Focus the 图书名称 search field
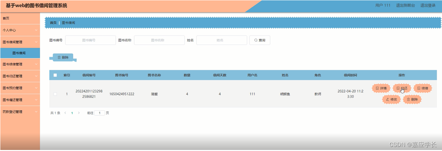The height and width of the screenshot is (151, 442). point(159,40)
